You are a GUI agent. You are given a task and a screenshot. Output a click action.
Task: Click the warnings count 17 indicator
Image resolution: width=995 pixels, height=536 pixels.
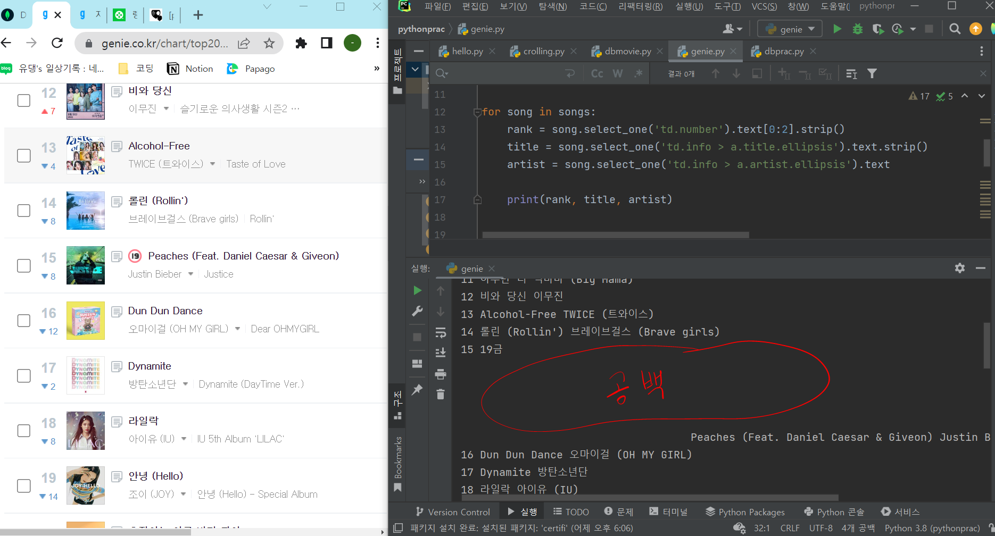tap(919, 96)
